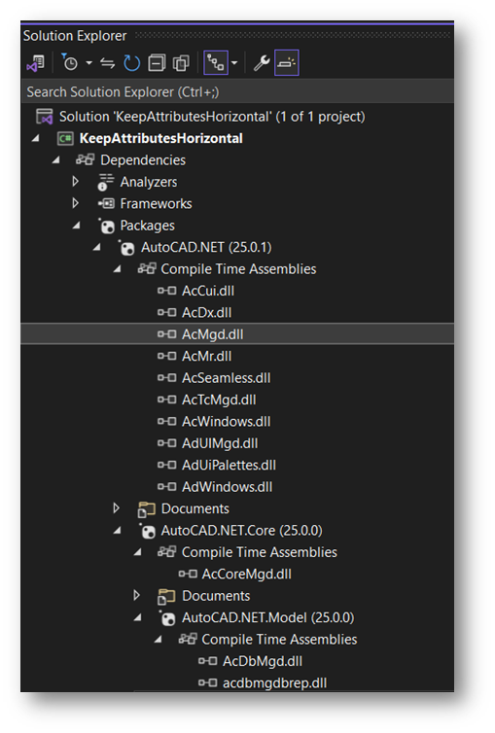Click the AcCui.dll reference icon

167,291
